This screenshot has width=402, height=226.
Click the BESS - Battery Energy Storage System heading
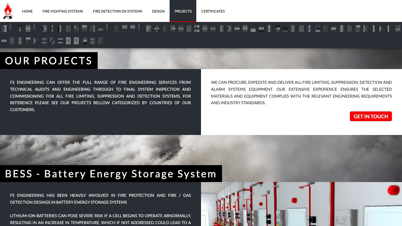[111, 174]
